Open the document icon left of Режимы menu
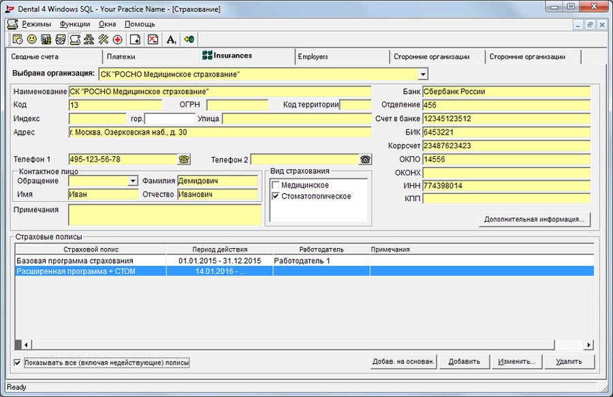The width and height of the screenshot is (613, 397). point(12,24)
